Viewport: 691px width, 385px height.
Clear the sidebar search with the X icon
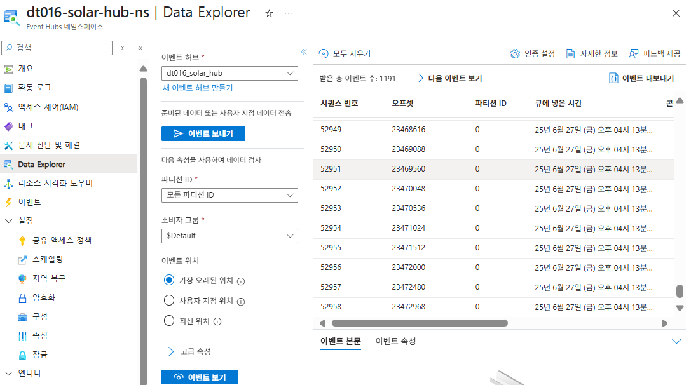tap(123, 48)
